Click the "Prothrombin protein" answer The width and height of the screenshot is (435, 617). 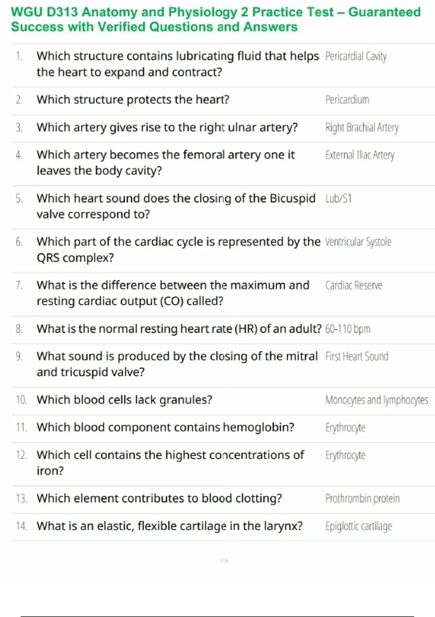pos(362,498)
